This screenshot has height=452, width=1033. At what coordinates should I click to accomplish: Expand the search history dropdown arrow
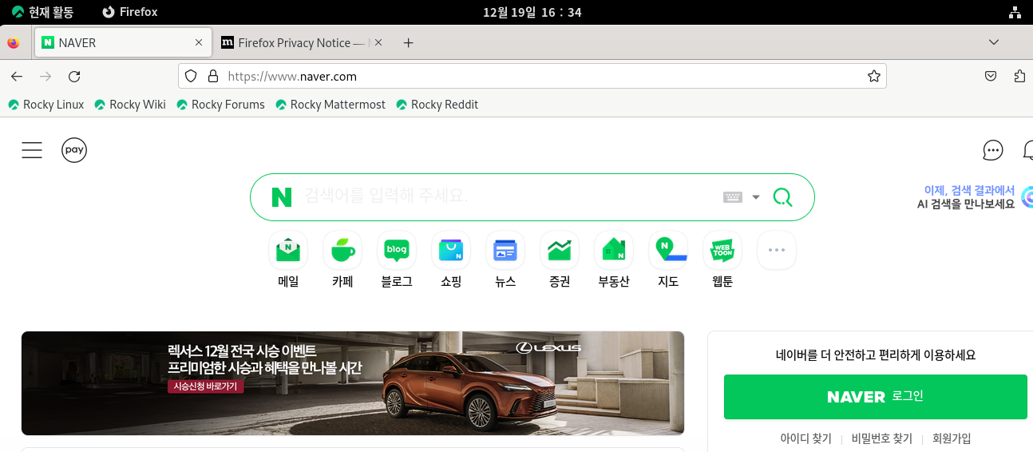tap(756, 197)
